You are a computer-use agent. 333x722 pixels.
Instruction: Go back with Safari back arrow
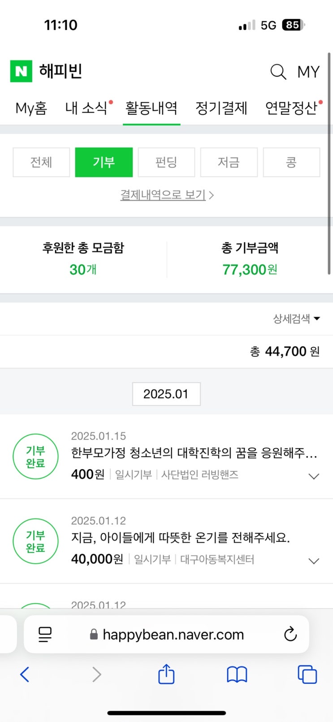point(25,674)
